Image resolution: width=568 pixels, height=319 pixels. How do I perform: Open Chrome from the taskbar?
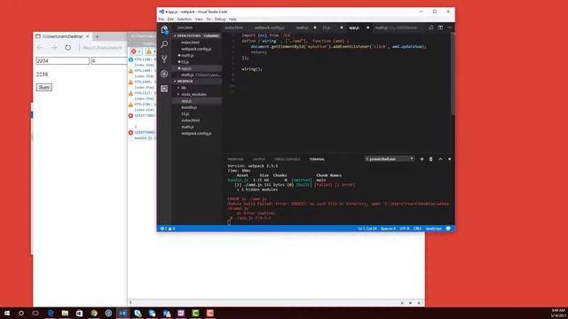[x=94, y=313]
